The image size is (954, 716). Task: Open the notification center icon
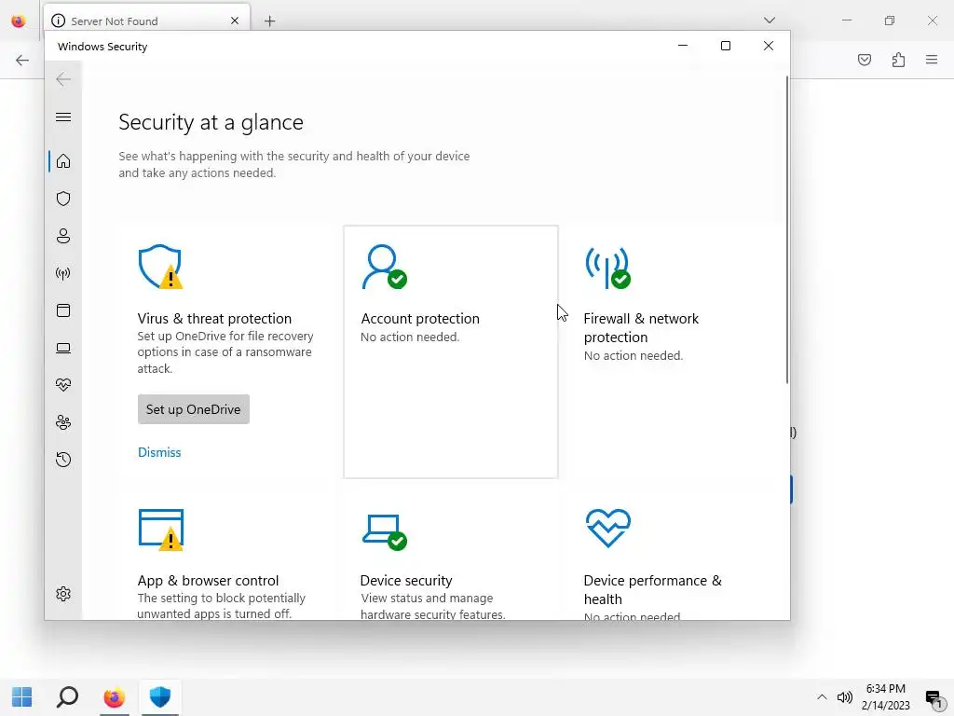pyautogui.click(x=934, y=697)
